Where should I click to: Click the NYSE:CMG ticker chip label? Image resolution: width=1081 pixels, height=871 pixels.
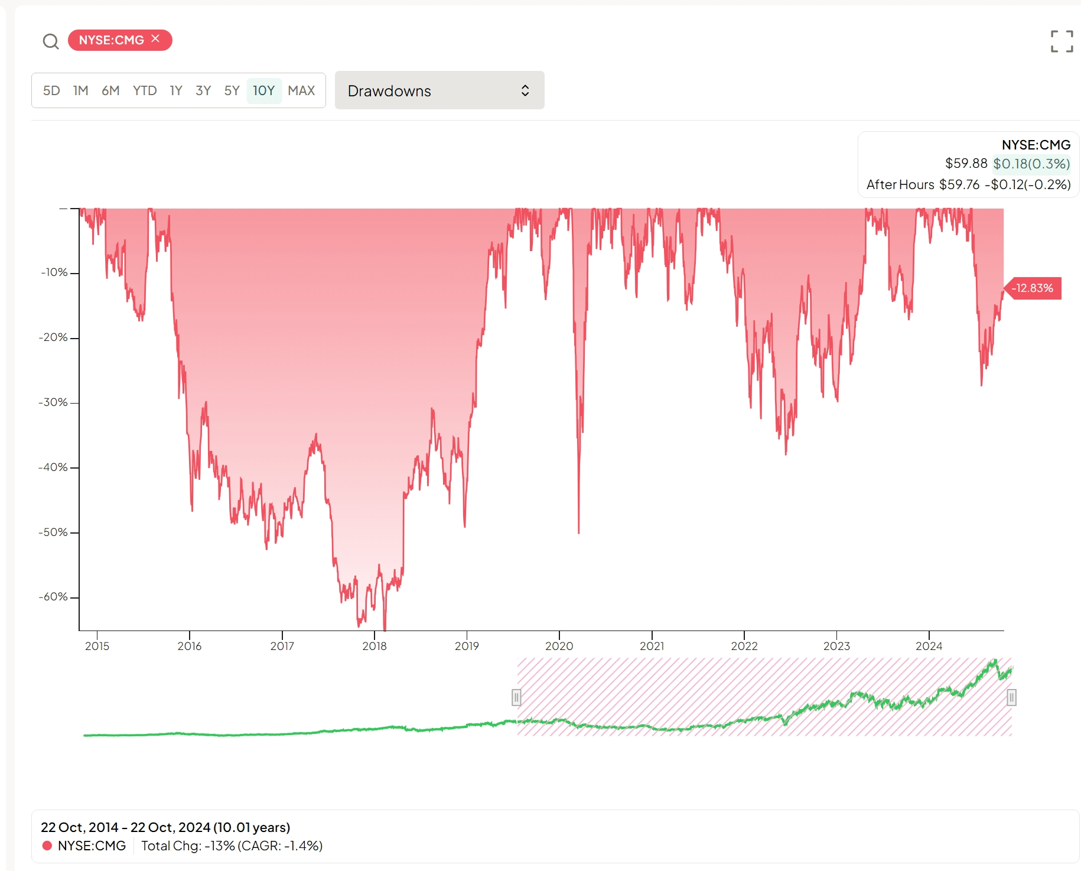tap(112, 40)
